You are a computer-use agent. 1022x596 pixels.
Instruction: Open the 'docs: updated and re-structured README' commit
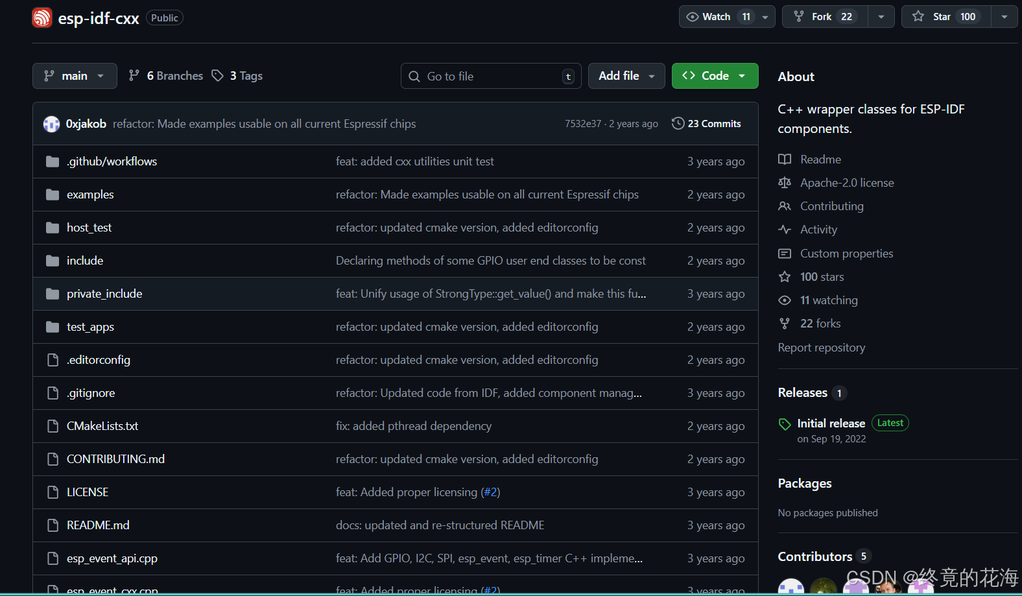click(440, 525)
